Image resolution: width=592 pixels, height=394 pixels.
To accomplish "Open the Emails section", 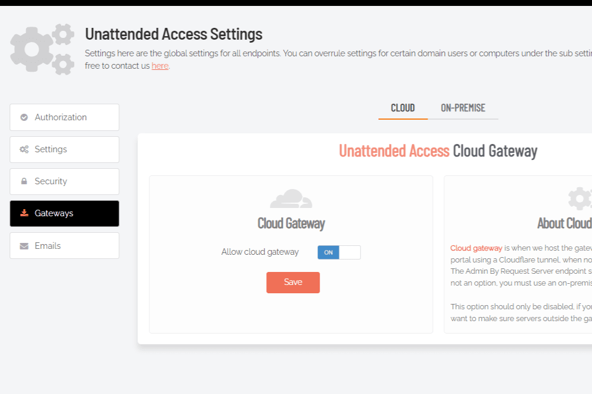I will [x=65, y=246].
